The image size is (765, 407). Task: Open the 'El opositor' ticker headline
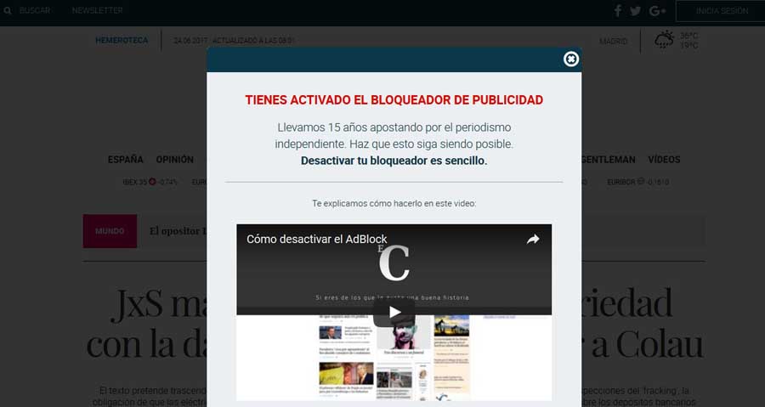coord(178,231)
